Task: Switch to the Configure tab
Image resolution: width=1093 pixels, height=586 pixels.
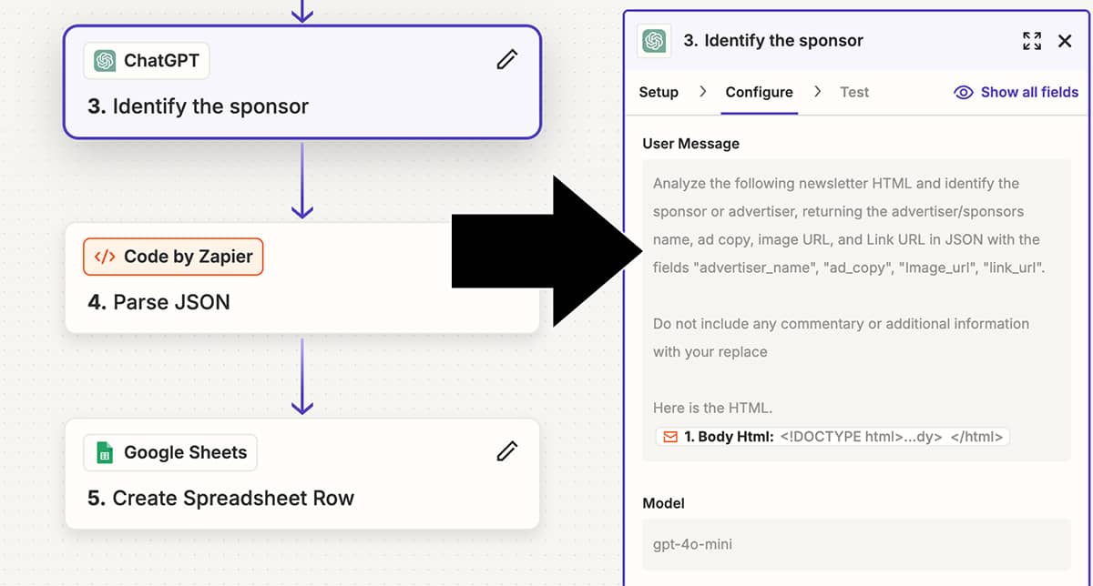Action: pyautogui.click(x=759, y=92)
